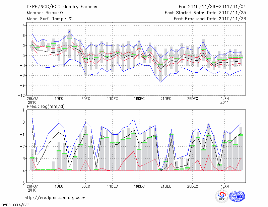
Task: Click 1JAN 2011 on the temperature chart axis
Action: coord(224,100)
